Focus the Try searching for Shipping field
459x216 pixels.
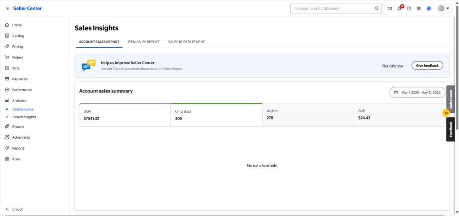coord(336,9)
